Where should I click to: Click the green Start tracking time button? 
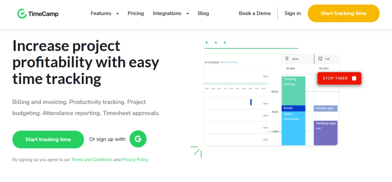pos(48,139)
